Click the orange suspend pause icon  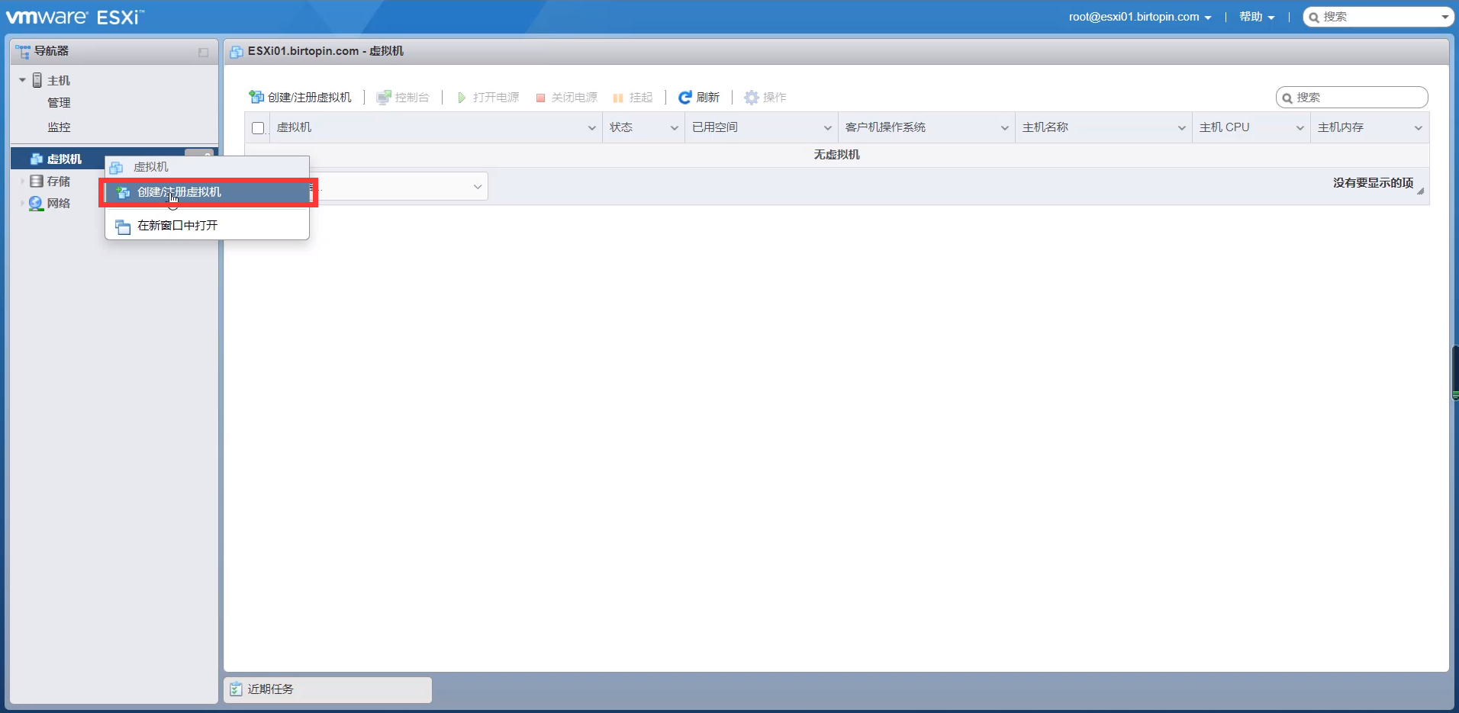618,98
